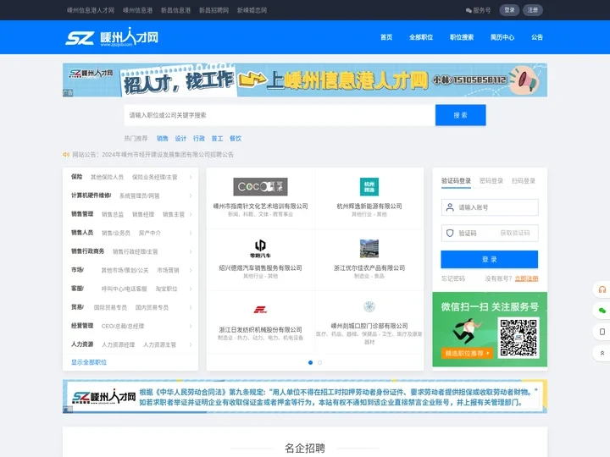
Task: Open 嵊州信息港人才网 top bar link
Action: point(91,10)
